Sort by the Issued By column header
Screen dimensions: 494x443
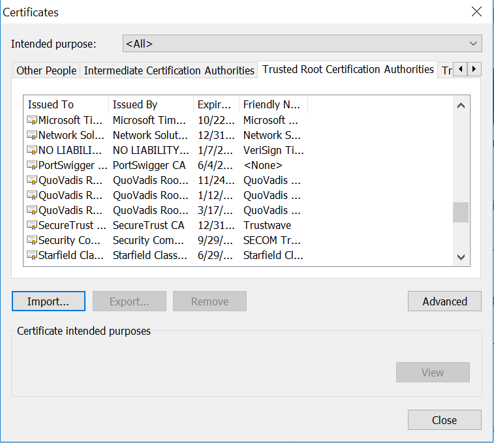tap(150, 104)
